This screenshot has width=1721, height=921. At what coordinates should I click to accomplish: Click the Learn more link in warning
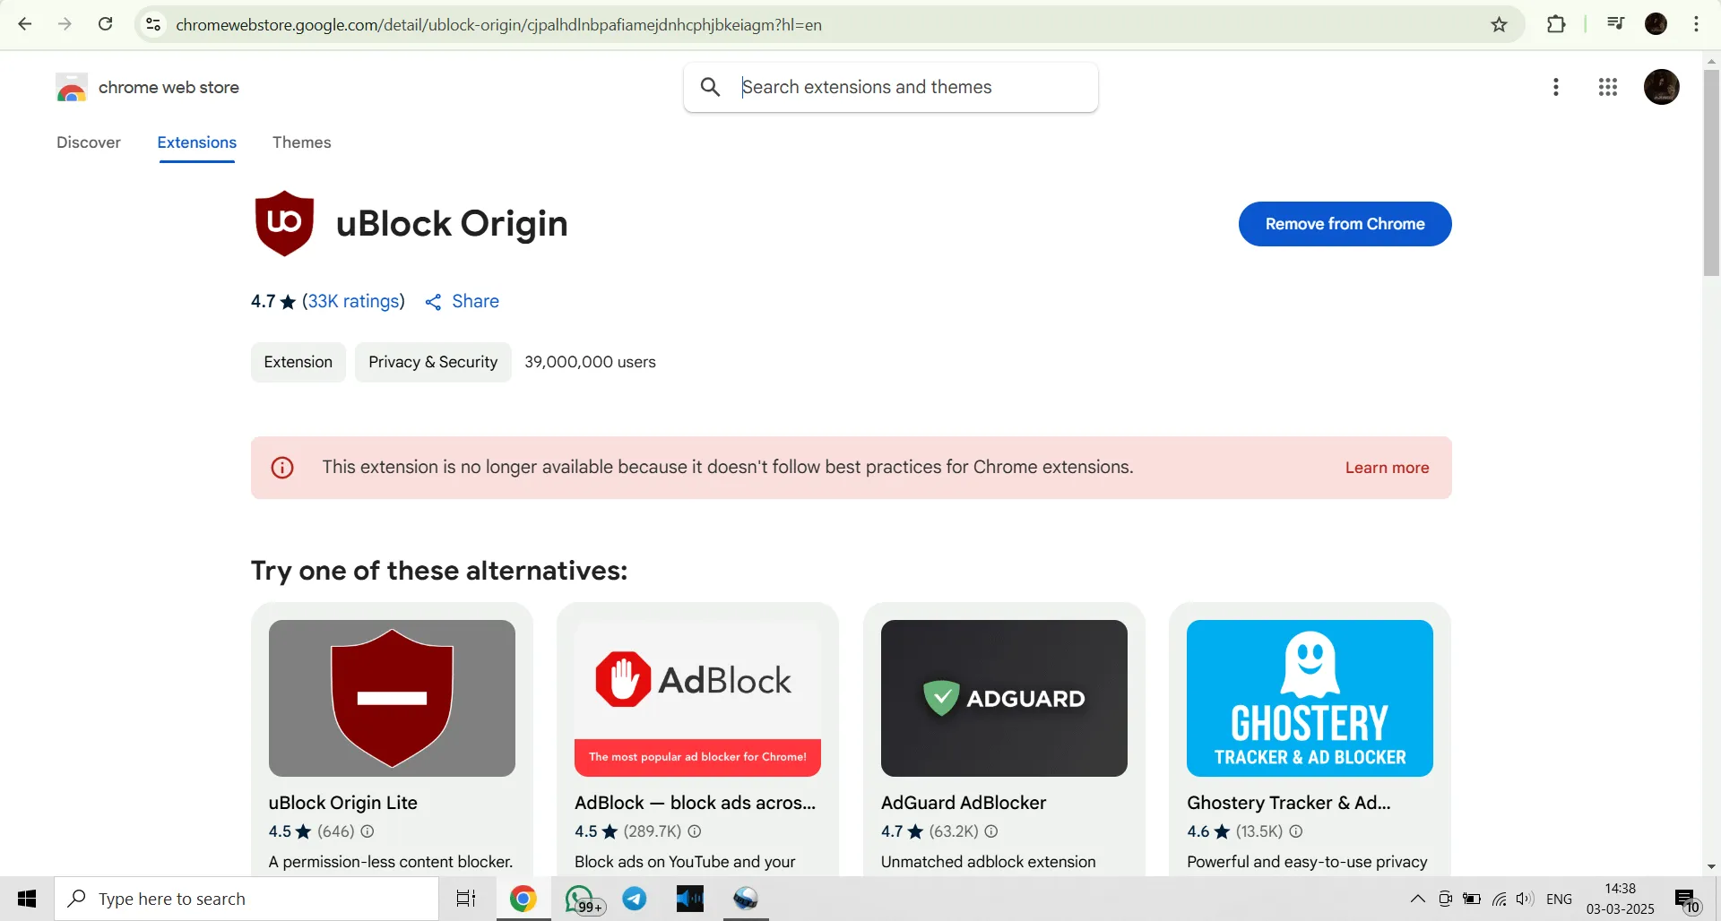[x=1387, y=468]
